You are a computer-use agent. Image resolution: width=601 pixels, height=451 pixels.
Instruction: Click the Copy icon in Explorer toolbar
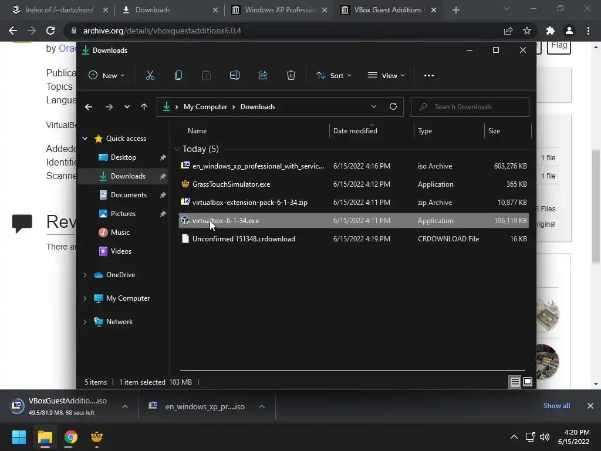(178, 76)
